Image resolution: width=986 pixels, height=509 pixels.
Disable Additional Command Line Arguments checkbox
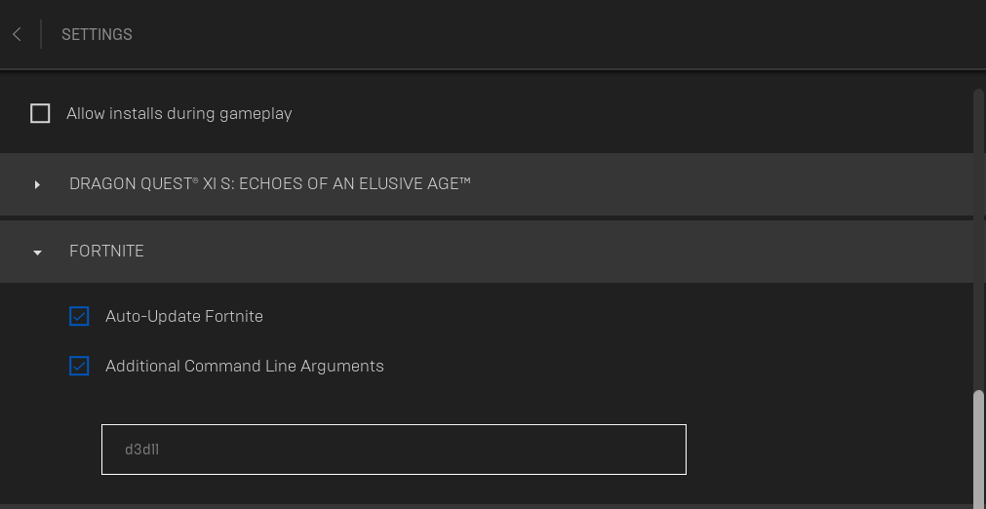pos(79,367)
